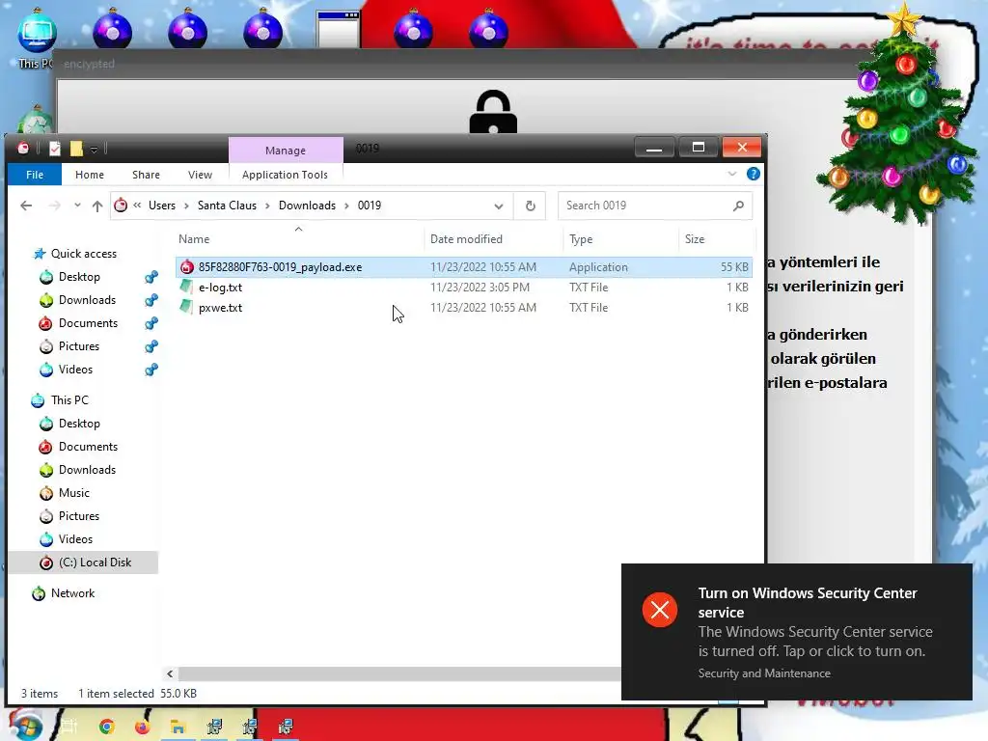
Task: Click pin icon beside Quick access Documents
Action: tap(151, 323)
